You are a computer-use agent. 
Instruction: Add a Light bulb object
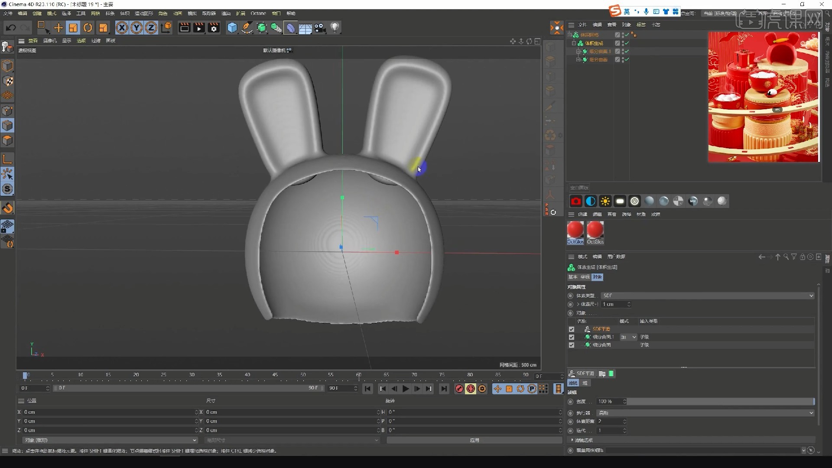[x=335, y=28]
